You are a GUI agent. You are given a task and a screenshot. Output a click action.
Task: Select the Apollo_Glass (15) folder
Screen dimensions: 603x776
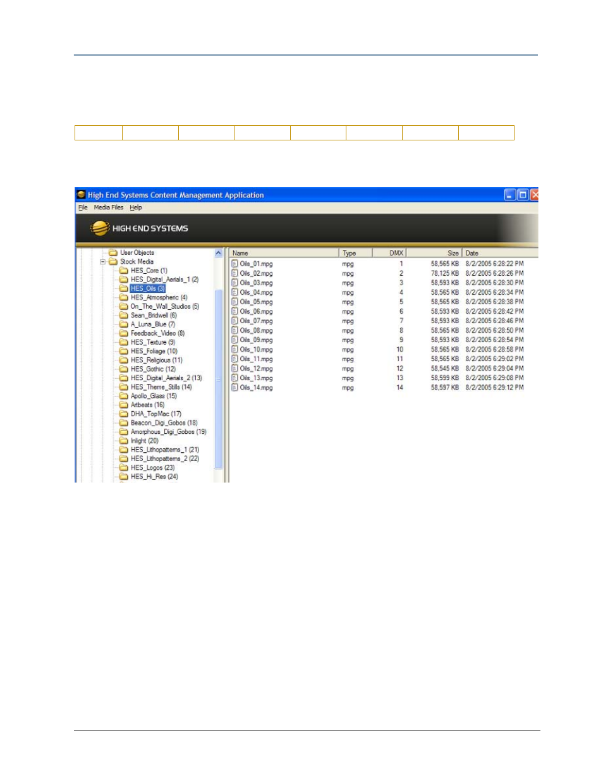pyautogui.click(x=154, y=396)
